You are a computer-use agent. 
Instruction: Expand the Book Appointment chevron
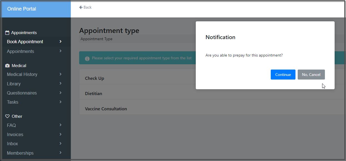[61, 42]
